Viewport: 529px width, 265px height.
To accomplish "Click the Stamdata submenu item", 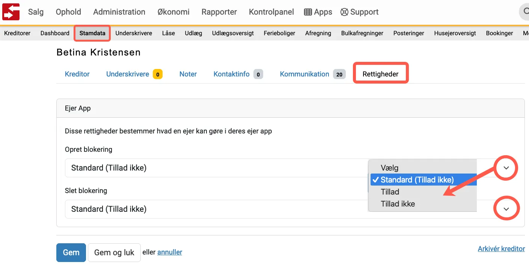I will (x=92, y=33).
